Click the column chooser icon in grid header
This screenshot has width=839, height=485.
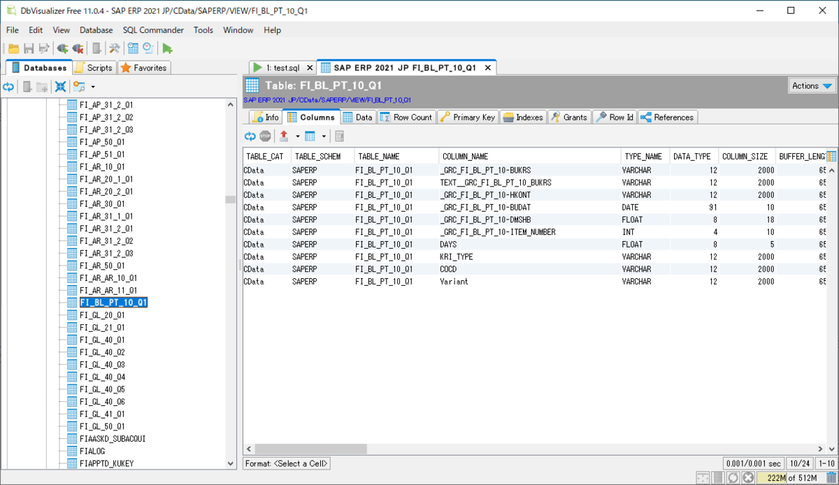pyautogui.click(x=831, y=156)
